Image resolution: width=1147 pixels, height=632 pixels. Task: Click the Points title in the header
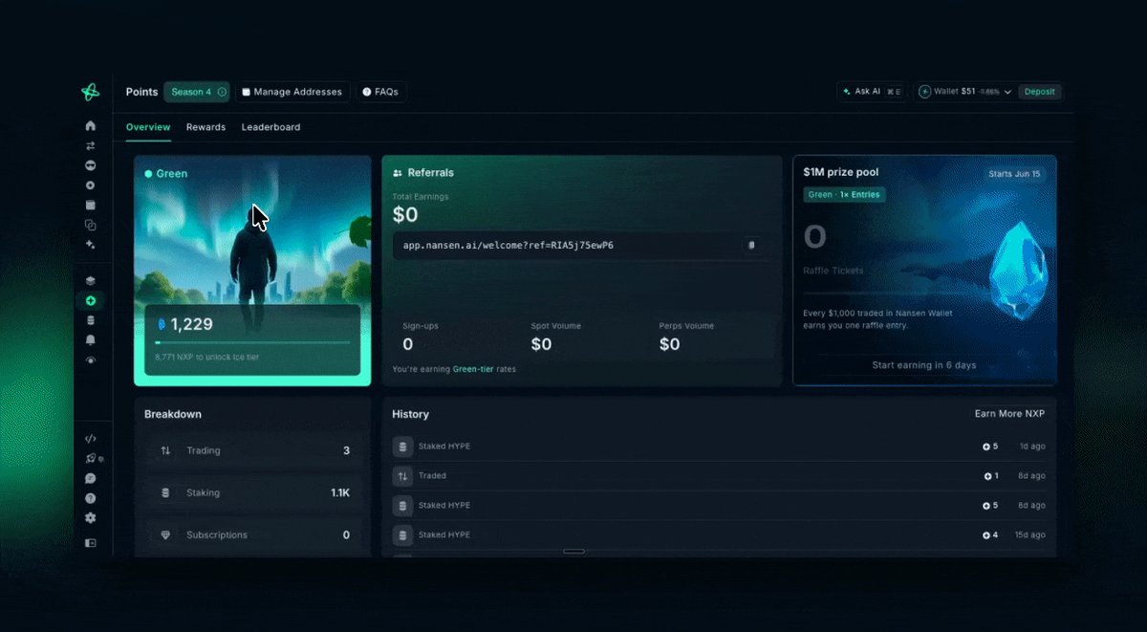[x=141, y=92]
